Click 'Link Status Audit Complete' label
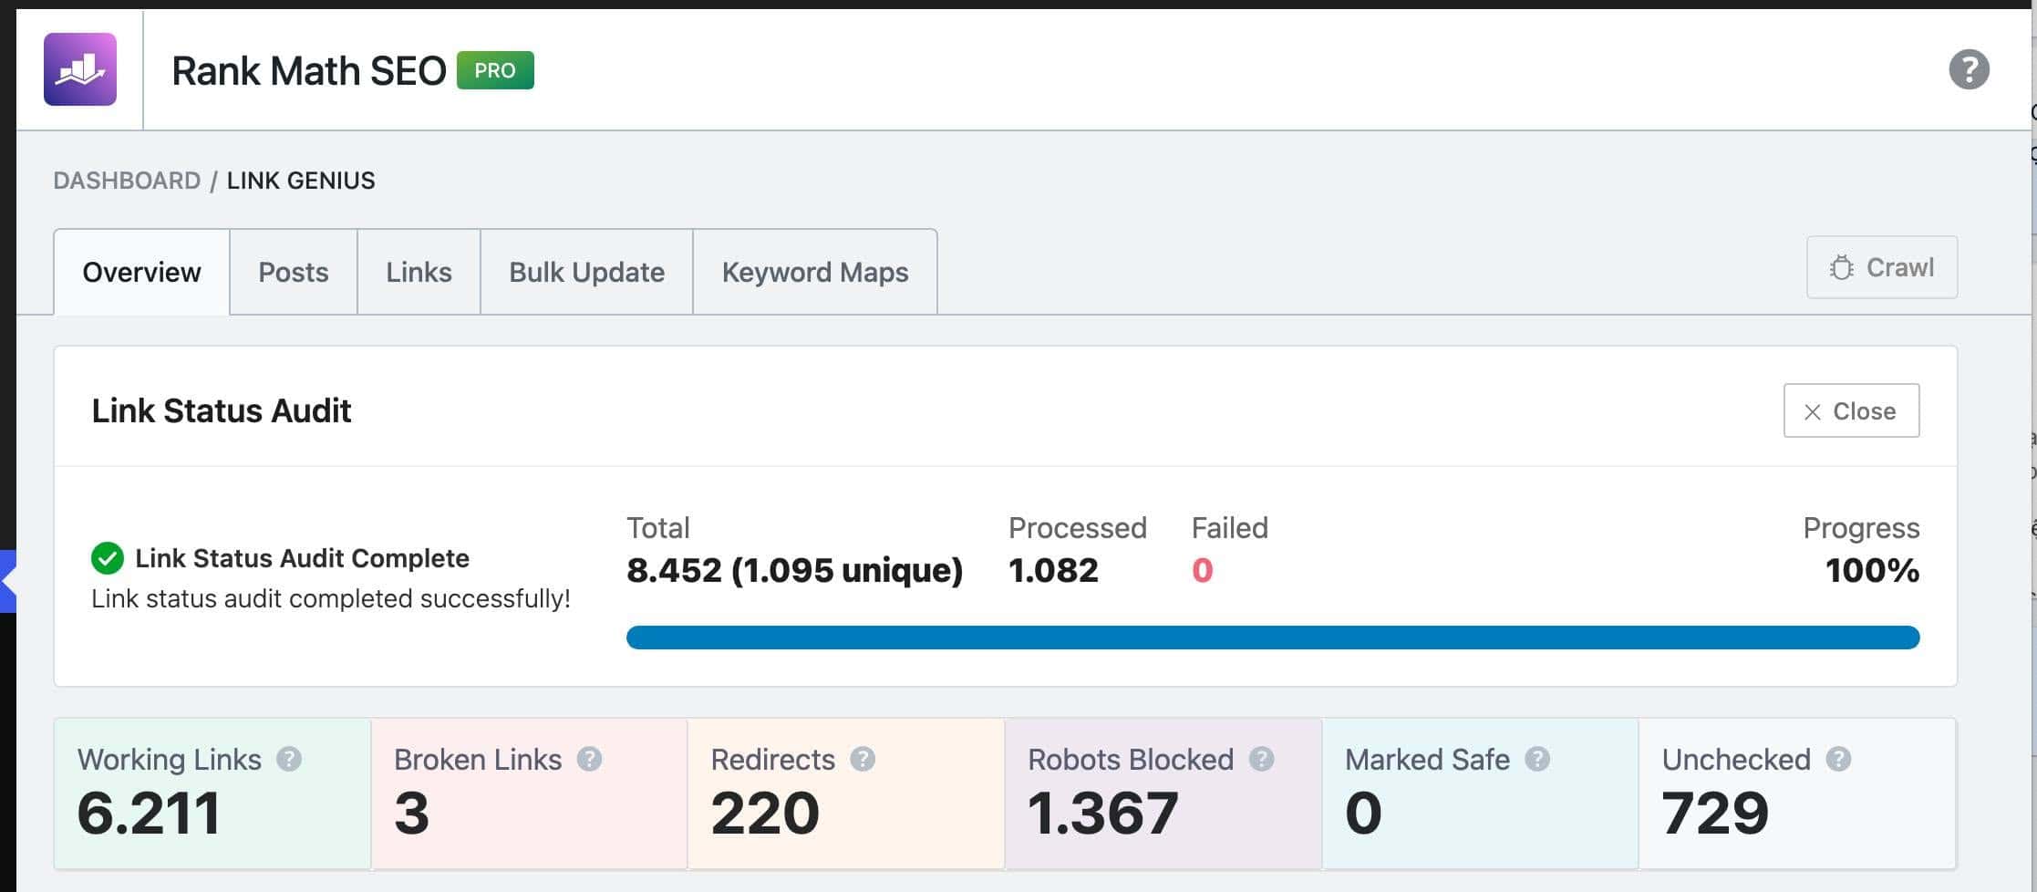 (302, 558)
